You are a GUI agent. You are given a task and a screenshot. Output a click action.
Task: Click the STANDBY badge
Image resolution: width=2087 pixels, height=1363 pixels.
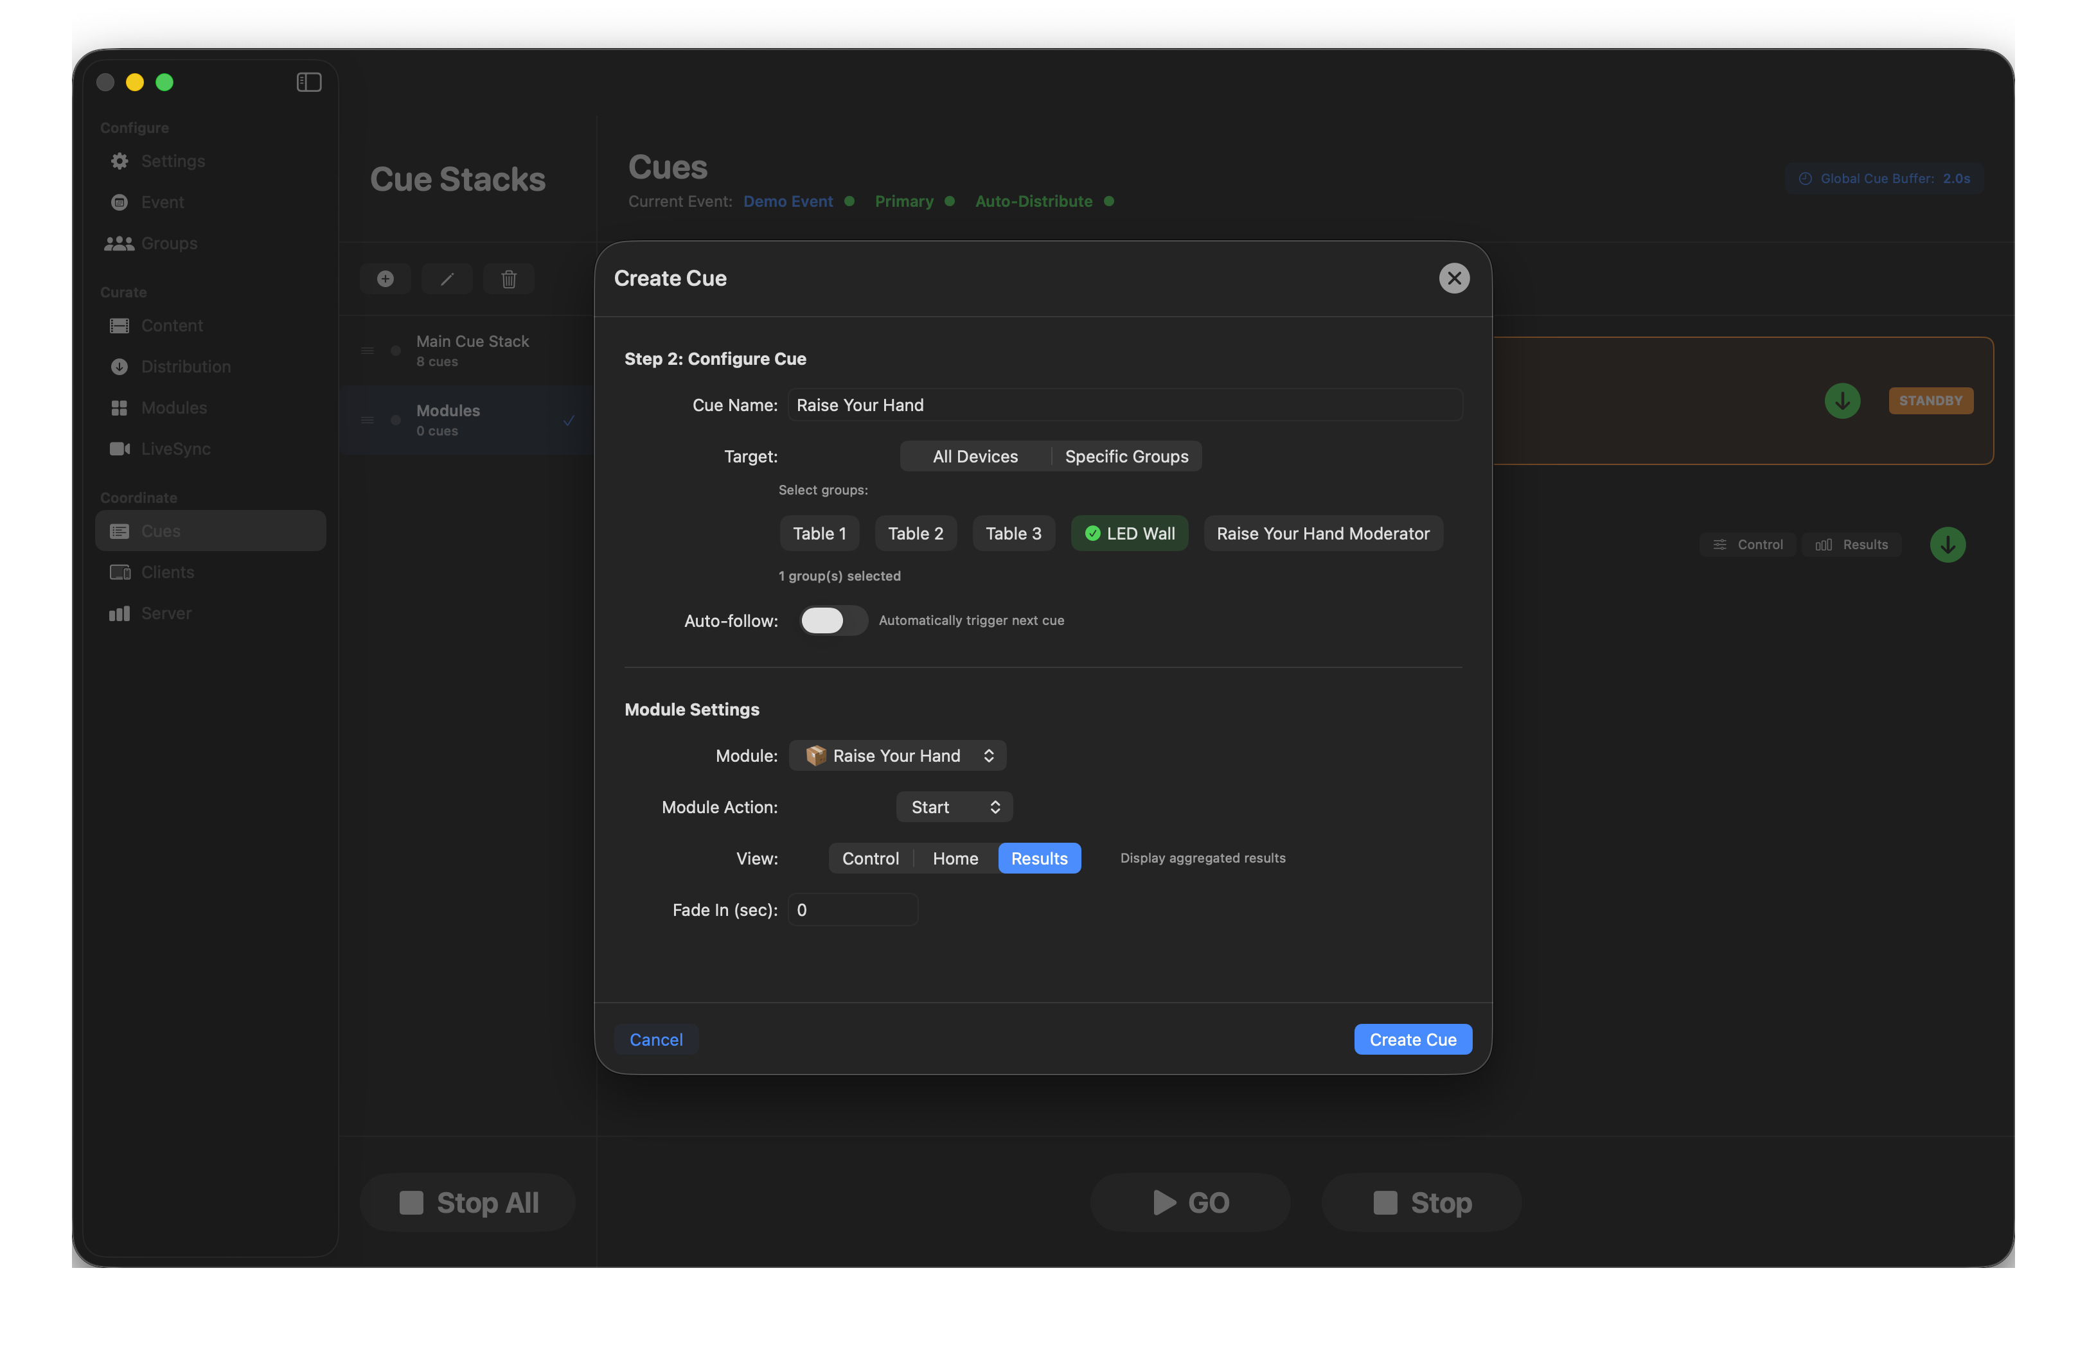point(1931,401)
